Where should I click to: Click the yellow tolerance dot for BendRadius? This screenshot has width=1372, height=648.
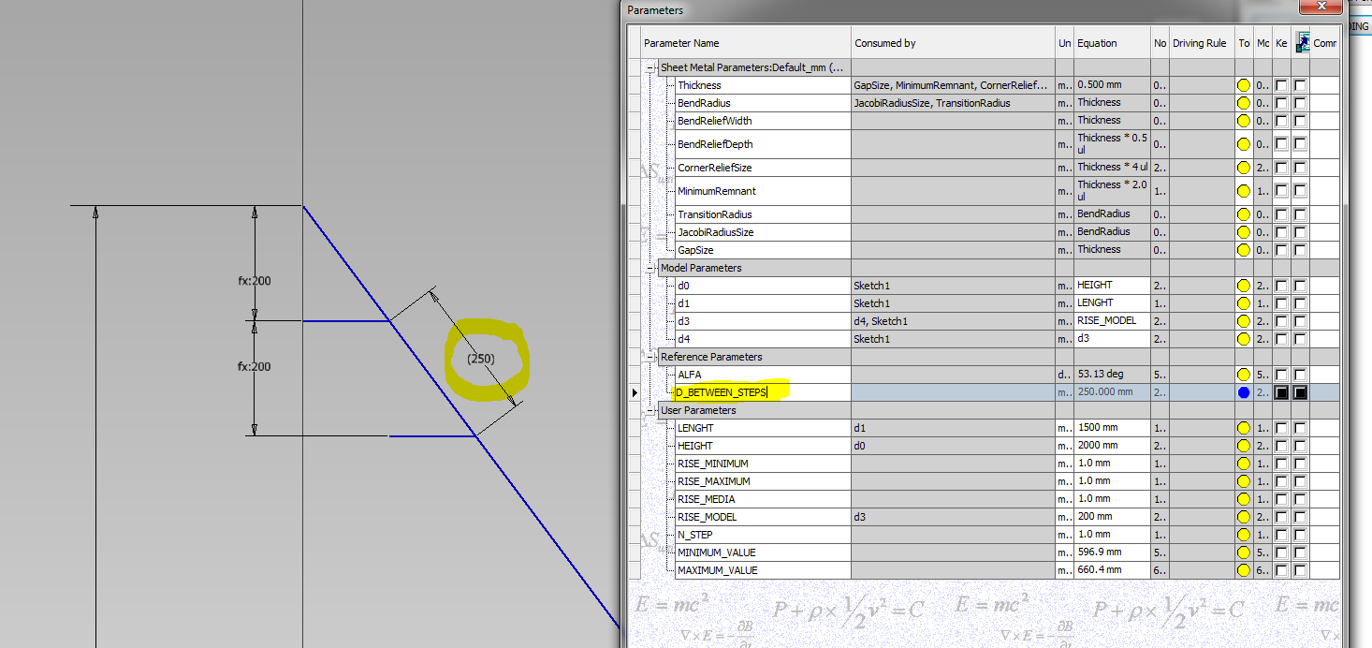click(1244, 102)
